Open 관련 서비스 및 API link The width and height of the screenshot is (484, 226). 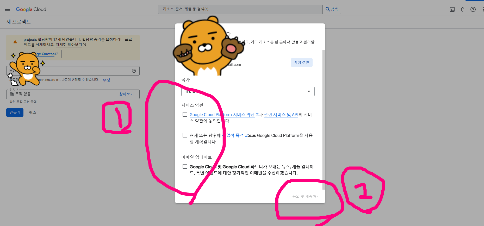281,115
